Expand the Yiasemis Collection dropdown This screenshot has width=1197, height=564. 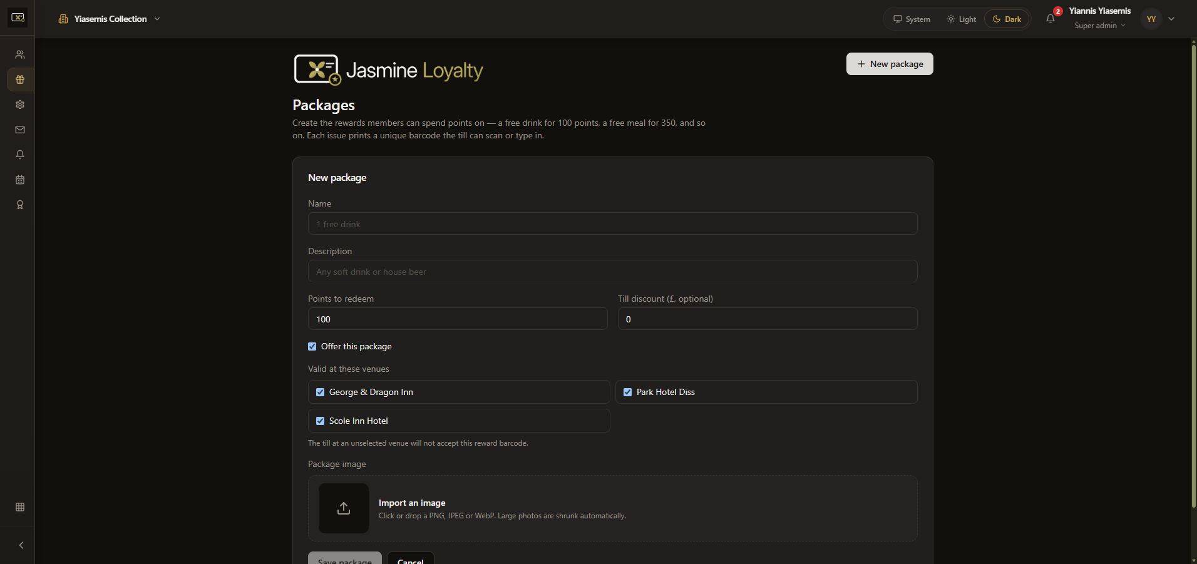pyautogui.click(x=110, y=19)
